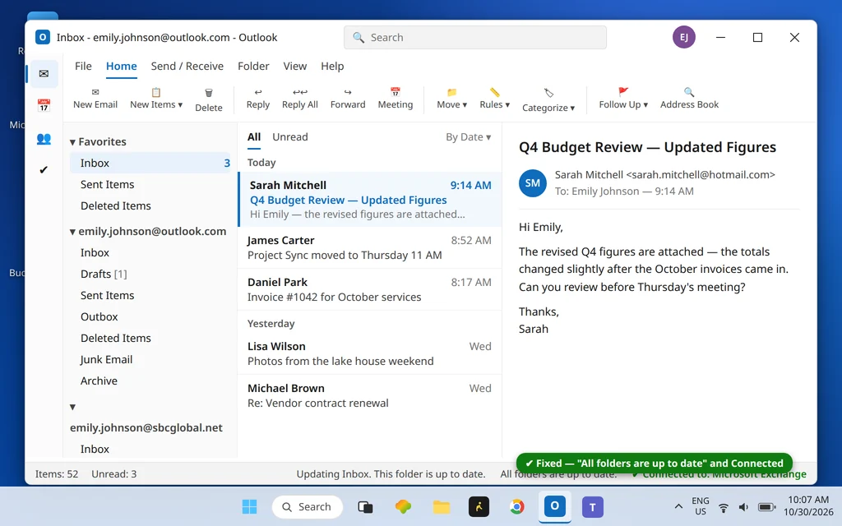Image resolution: width=842 pixels, height=526 pixels.
Task: Open the New Items dropdown
Action: [x=155, y=99]
